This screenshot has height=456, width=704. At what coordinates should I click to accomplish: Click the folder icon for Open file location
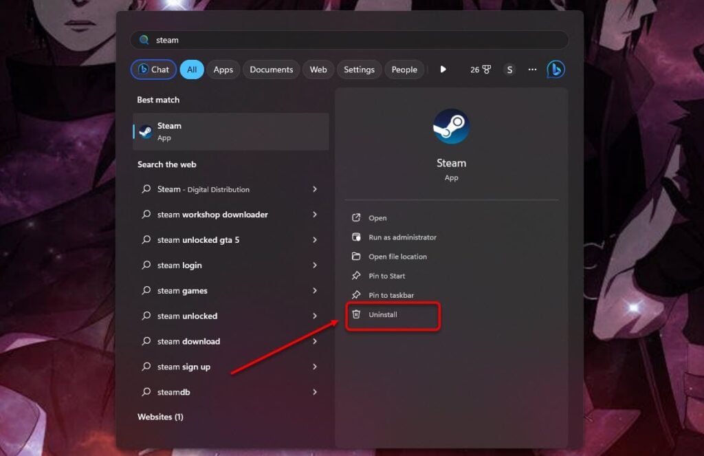[x=356, y=257]
